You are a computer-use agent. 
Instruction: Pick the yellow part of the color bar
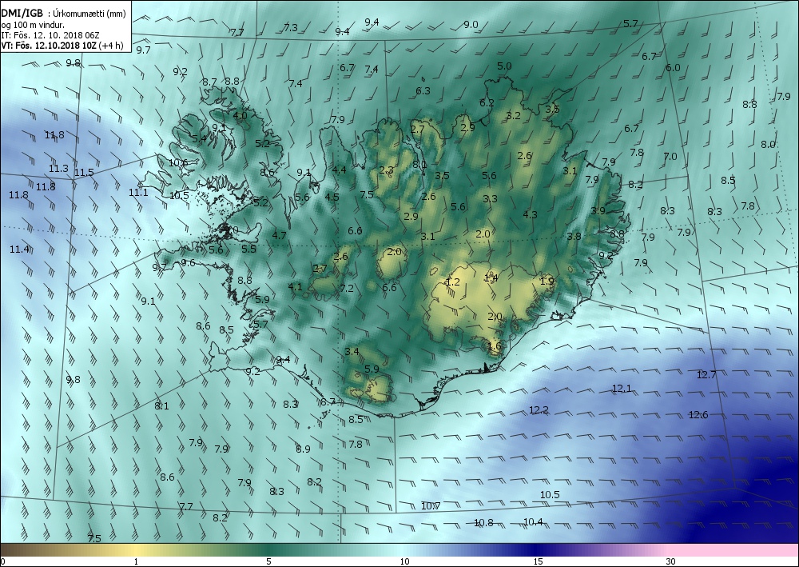pos(136,550)
